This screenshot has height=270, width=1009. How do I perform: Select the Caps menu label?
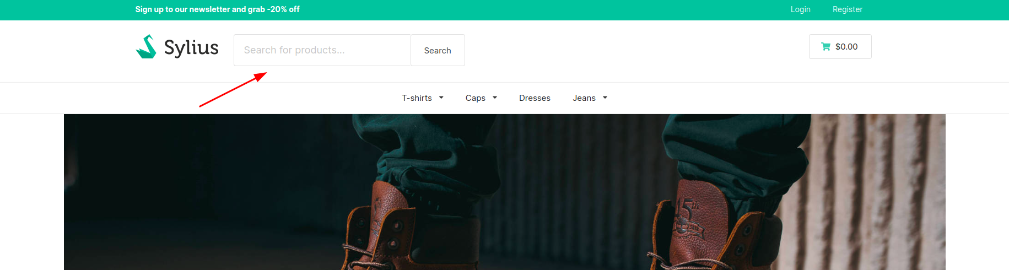coord(475,98)
